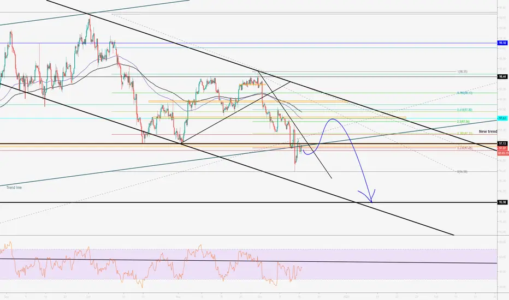Click the black 95.98 price label
The height and width of the screenshot is (300, 509).
(502, 202)
